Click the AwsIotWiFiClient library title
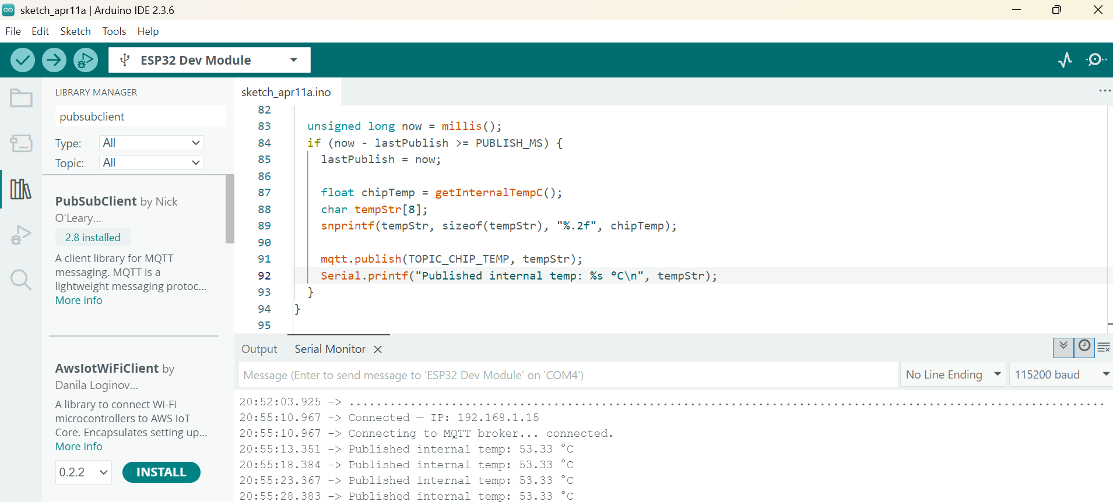Screen dimensions: 1113x502 107,369
